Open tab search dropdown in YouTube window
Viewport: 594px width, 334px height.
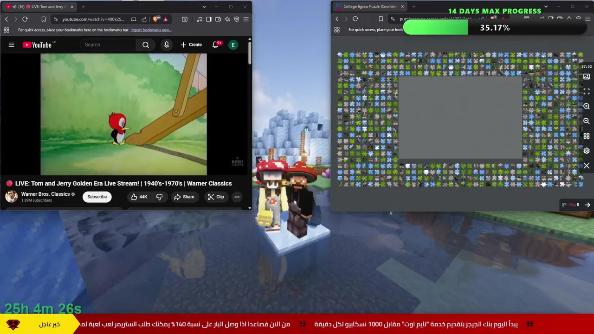coord(204,6)
